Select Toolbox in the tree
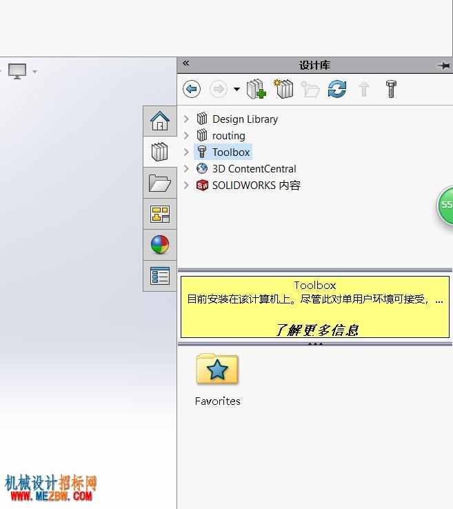Image resolution: width=453 pixels, height=509 pixels. tap(231, 152)
